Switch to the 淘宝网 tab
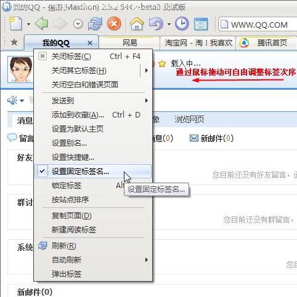 tap(198, 43)
